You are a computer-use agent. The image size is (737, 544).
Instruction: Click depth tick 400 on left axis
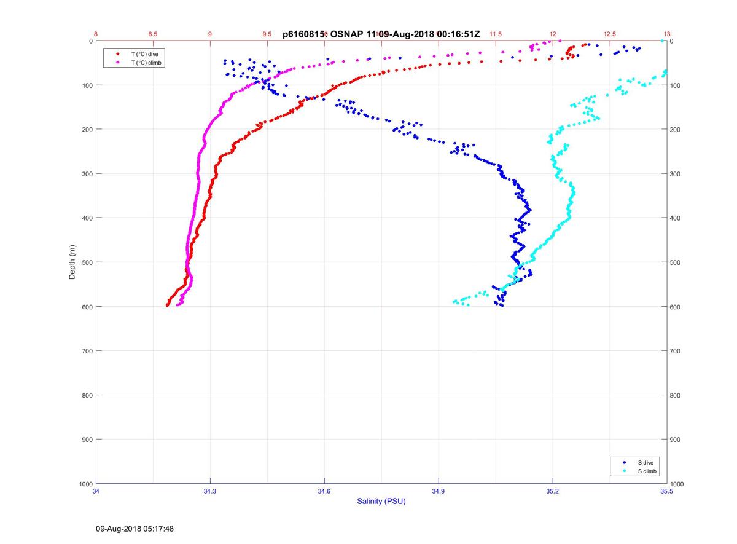(x=87, y=218)
